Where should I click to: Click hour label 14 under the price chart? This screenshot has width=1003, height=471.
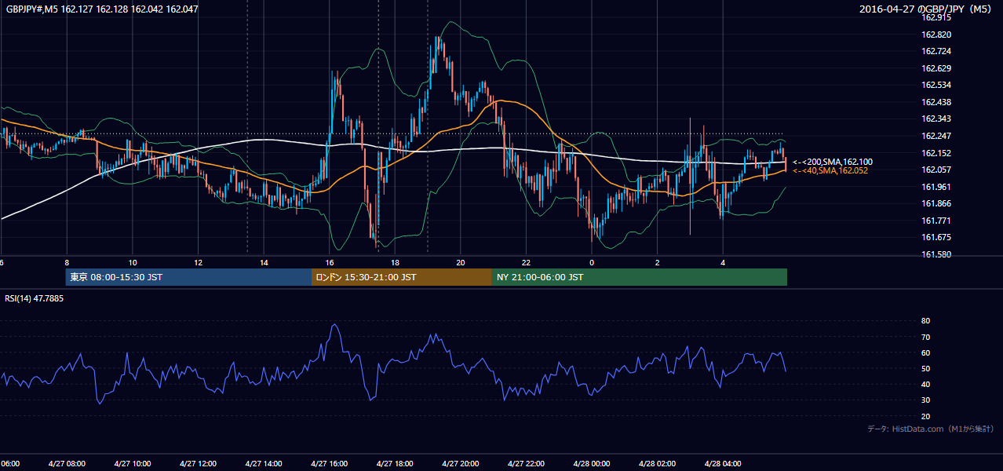pos(264,262)
